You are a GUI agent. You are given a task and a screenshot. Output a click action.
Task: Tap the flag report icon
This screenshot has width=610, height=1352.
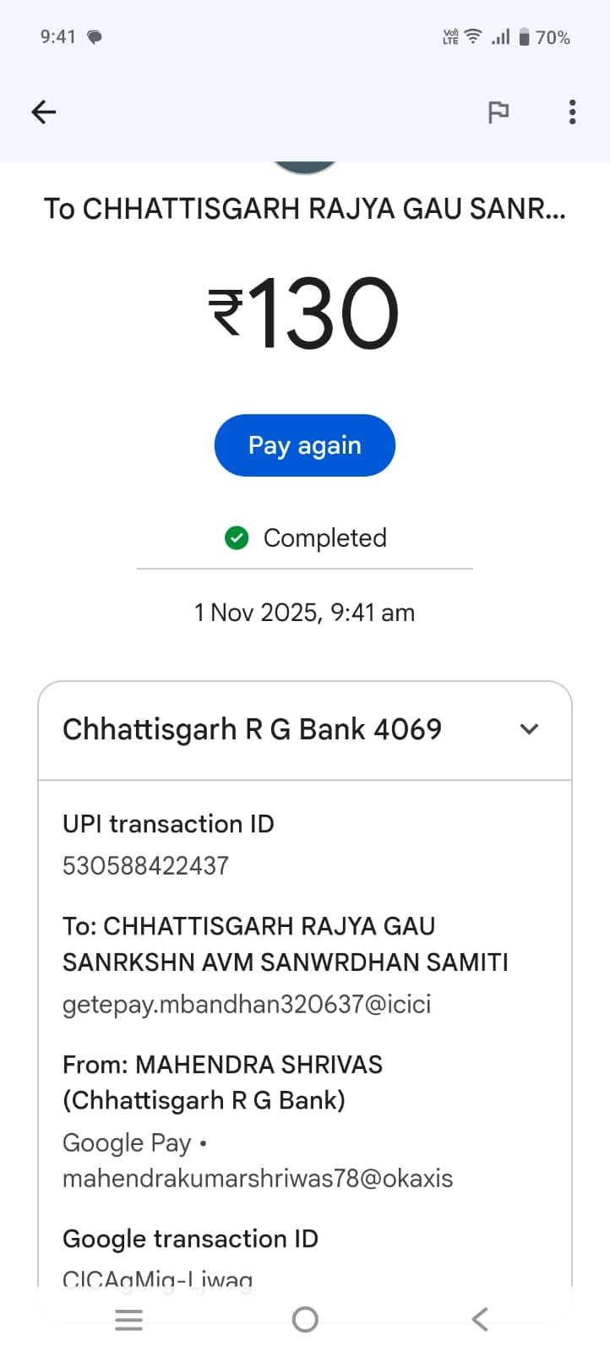point(498,112)
